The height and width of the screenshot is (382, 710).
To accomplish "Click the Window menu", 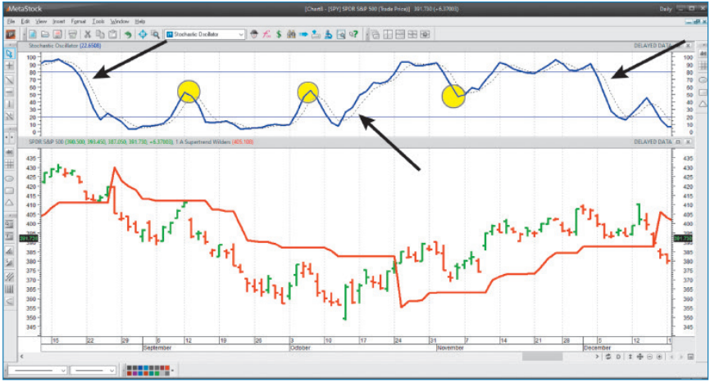I will click(120, 20).
